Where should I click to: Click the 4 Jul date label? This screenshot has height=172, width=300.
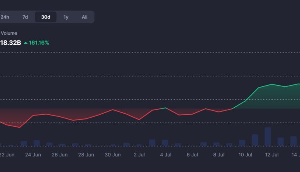(166, 154)
